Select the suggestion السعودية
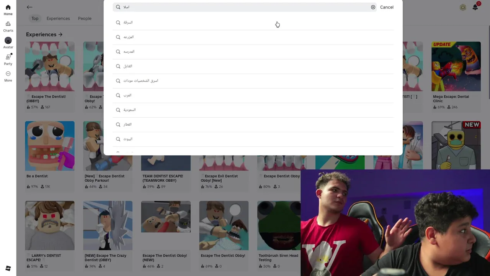 coord(253,110)
